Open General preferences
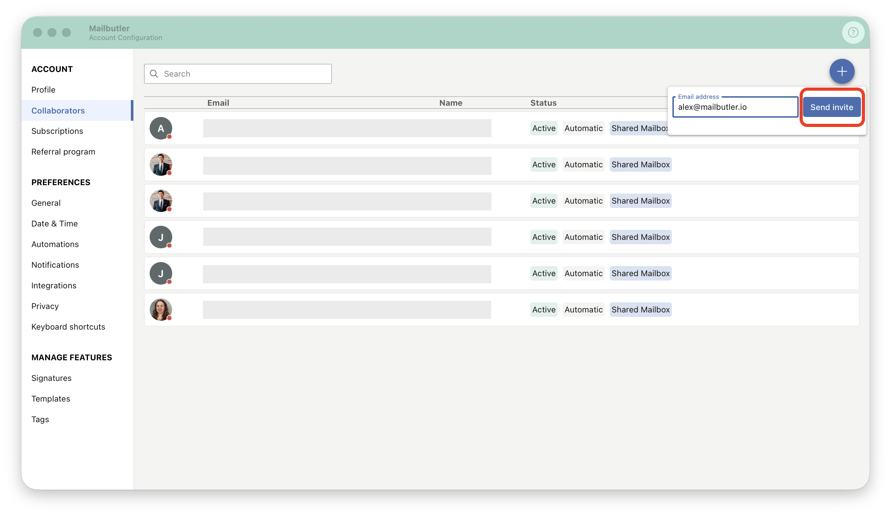This screenshot has width=891, height=516. click(46, 203)
